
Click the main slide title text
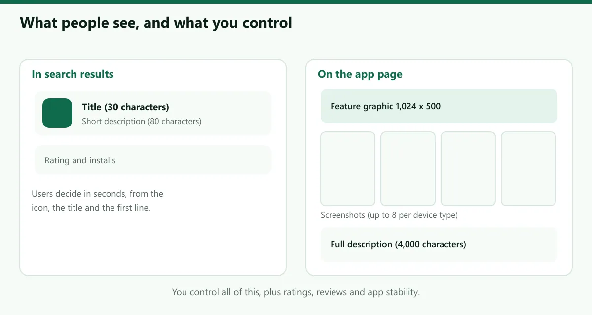tap(156, 23)
